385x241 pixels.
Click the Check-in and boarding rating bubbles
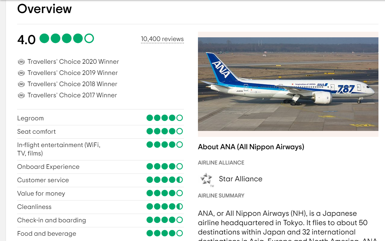165,220
